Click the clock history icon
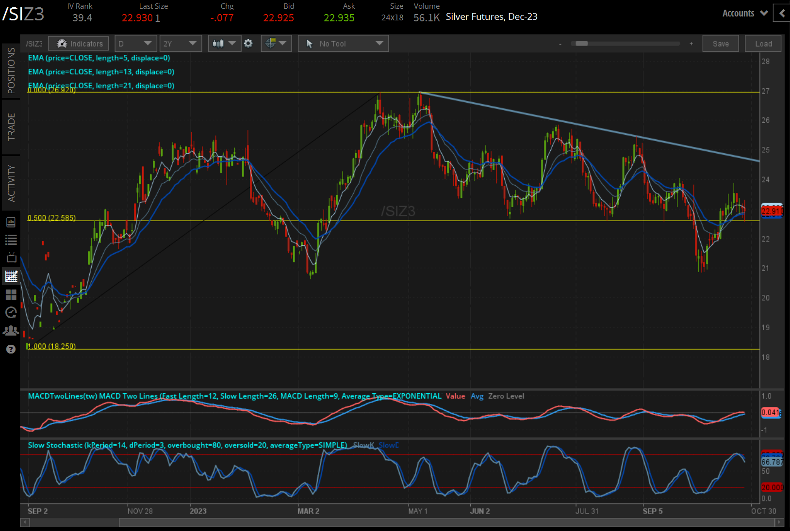790x531 pixels. pyautogui.click(x=11, y=312)
